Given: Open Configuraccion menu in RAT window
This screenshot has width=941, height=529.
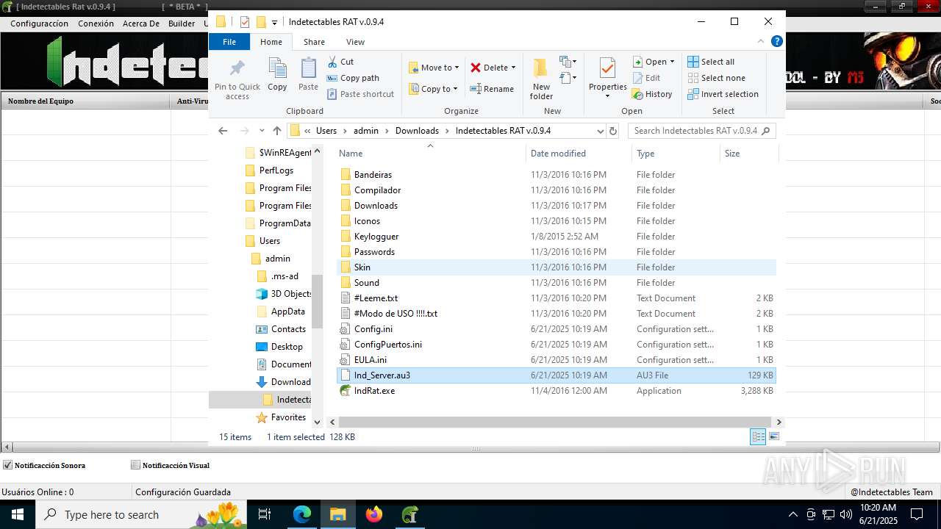Looking at the screenshot, I should click(39, 24).
